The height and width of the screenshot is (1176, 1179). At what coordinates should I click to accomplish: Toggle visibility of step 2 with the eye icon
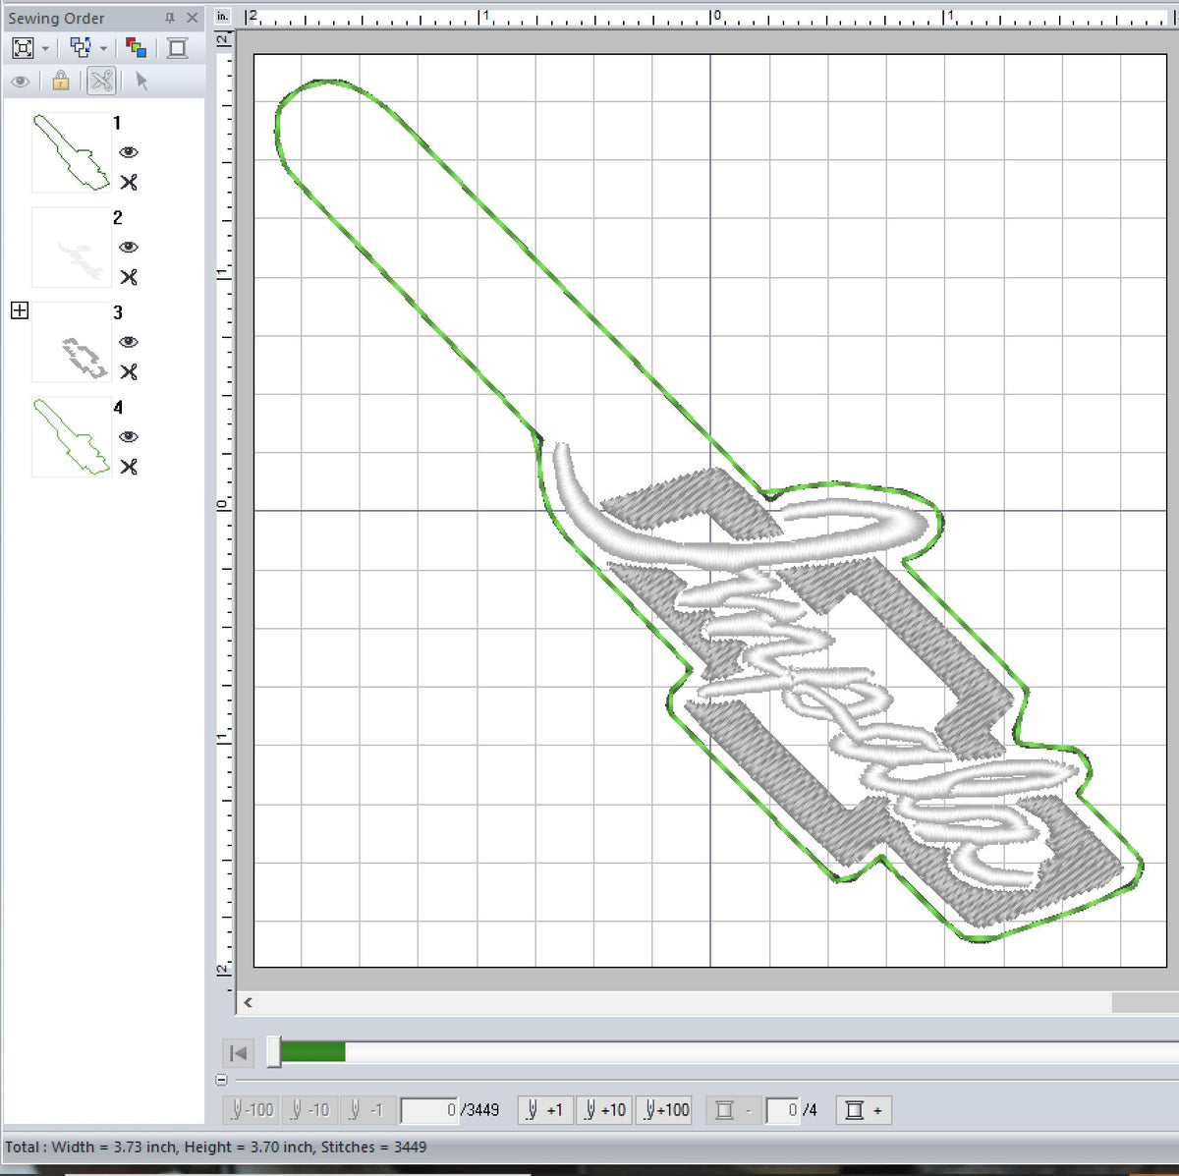[131, 248]
